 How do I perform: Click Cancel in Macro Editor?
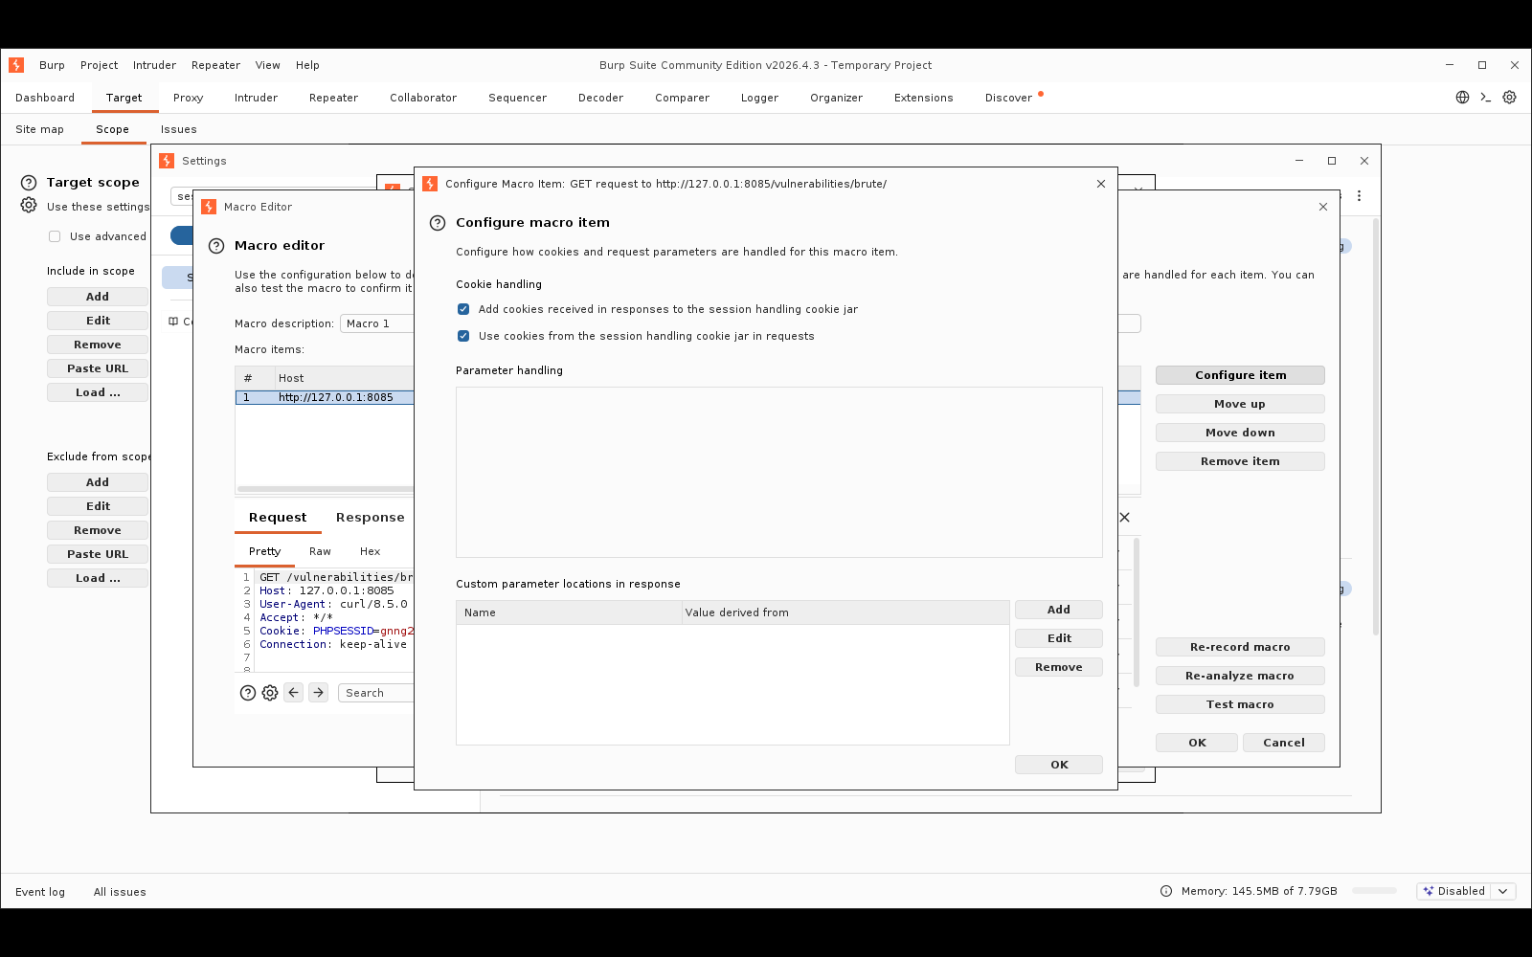point(1284,743)
